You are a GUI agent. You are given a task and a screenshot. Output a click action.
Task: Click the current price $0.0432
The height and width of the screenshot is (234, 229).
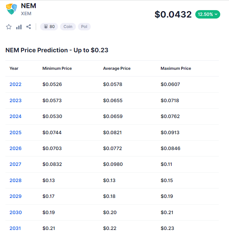pos(173,14)
